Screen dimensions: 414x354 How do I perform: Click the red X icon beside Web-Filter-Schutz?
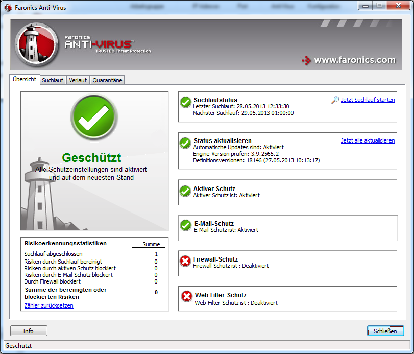point(187,296)
